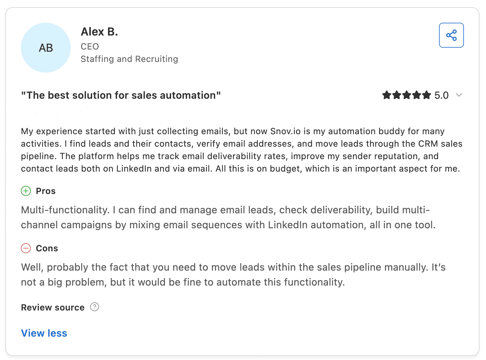The height and width of the screenshot is (360, 486).
Task: Click the fifth star in the rating
Action: pos(427,95)
